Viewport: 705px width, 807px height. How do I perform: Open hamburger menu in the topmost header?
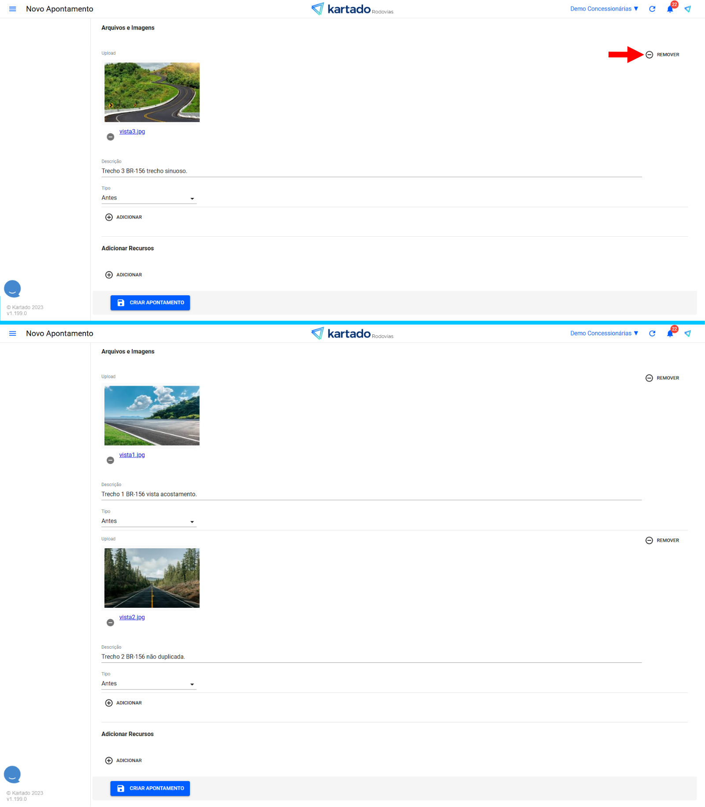(12, 9)
